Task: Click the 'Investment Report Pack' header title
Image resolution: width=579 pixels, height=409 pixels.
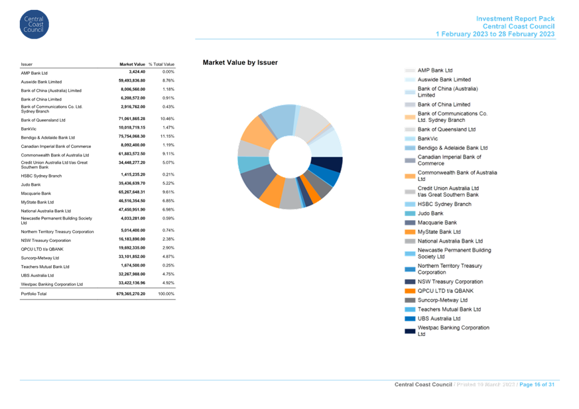Action: 515,19
